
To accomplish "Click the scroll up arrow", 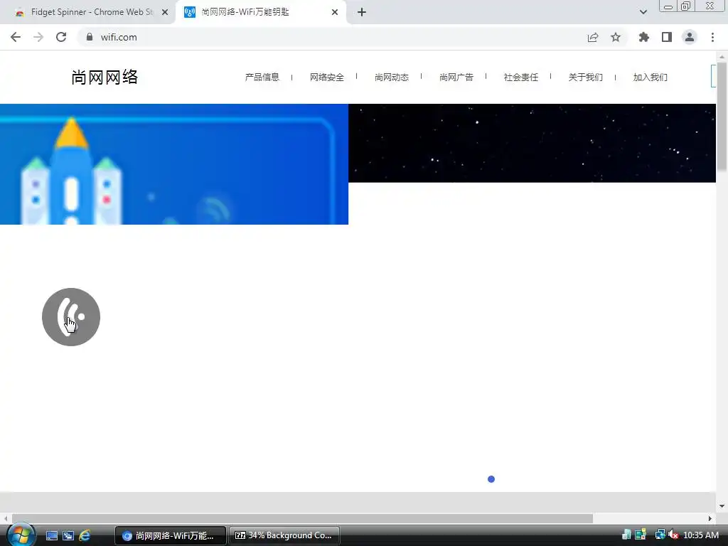I will 722,57.
